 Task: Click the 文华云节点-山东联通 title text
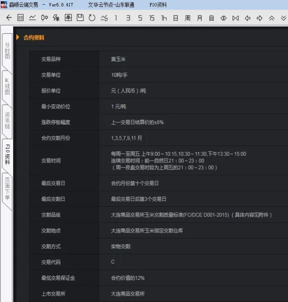click(111, 5)
